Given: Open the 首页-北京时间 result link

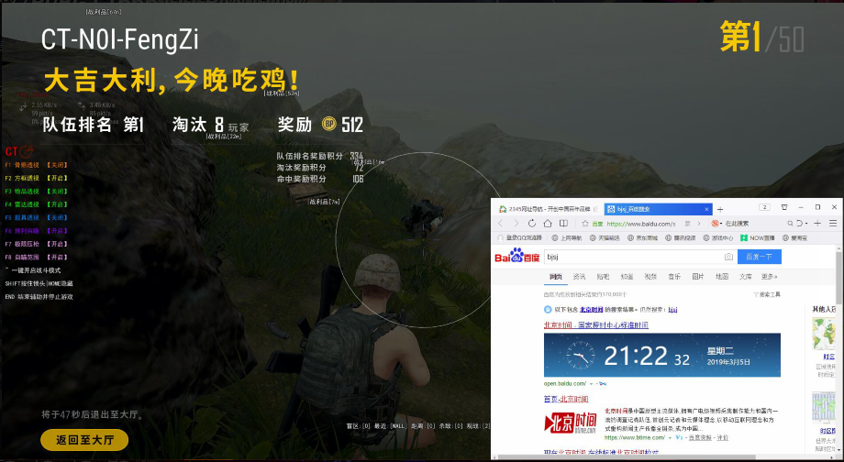Looking at the screenshot, I should click(566, 399).
